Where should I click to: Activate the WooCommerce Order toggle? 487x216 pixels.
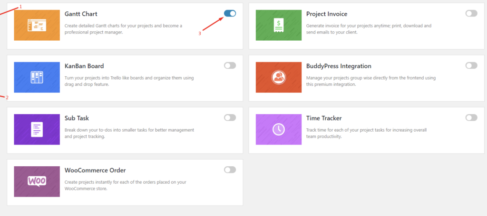click(230, 170)
